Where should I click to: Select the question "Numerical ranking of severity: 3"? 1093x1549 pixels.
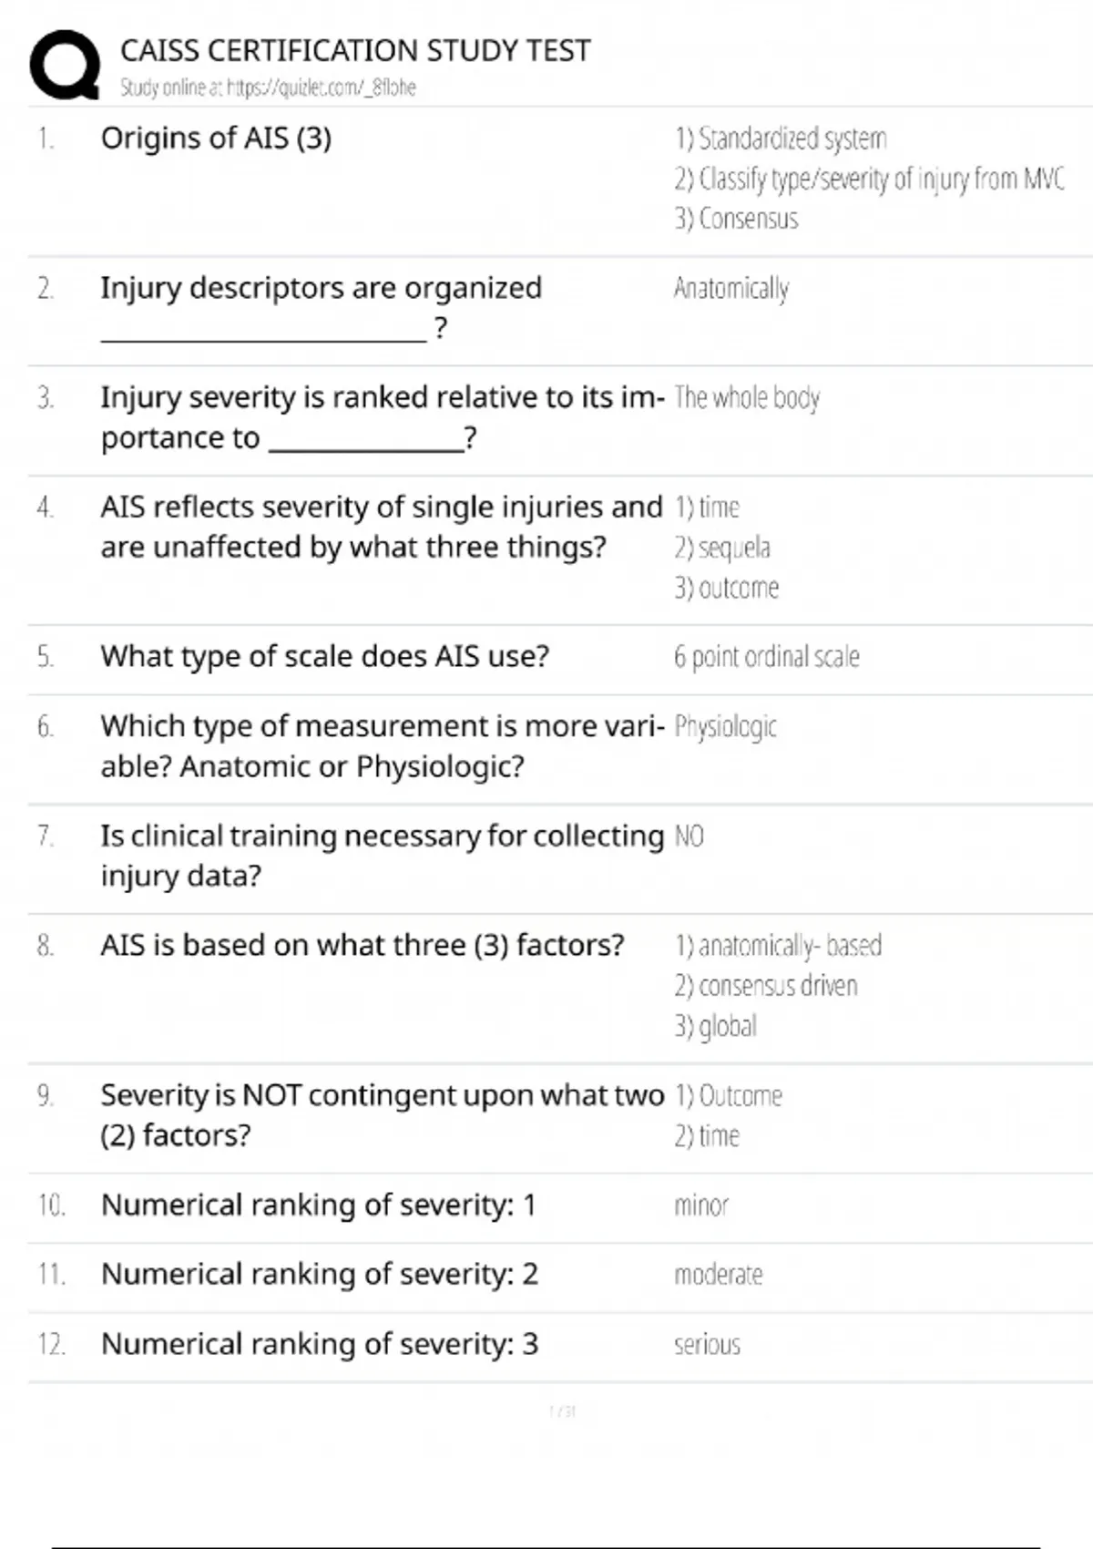pyautogui.click(x=319, y=1344)
